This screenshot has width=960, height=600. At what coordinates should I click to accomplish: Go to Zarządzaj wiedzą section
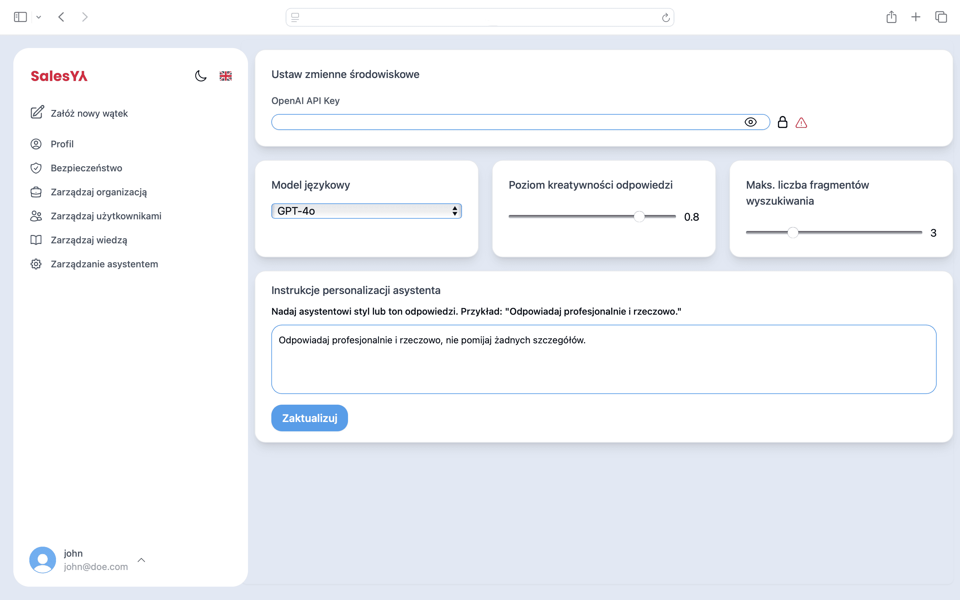[x=89, y=240]
